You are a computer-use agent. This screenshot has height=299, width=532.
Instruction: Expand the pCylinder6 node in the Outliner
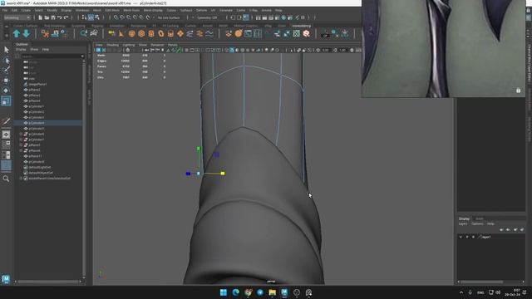pos(21,134)
